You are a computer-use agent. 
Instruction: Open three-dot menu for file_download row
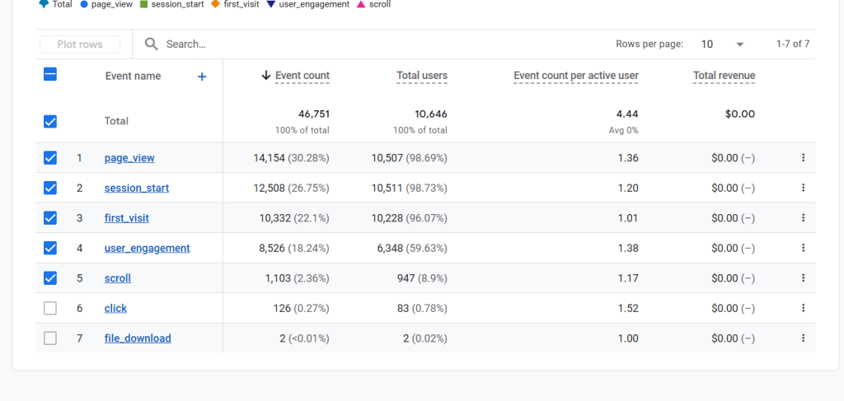(x=803, y=338)
